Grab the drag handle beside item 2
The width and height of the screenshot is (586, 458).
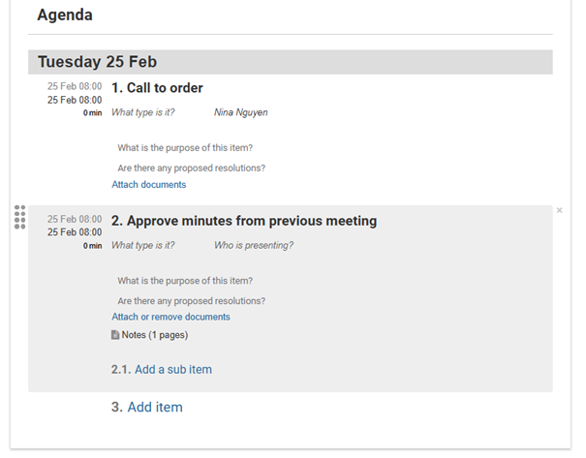click(x=19, y=217)
